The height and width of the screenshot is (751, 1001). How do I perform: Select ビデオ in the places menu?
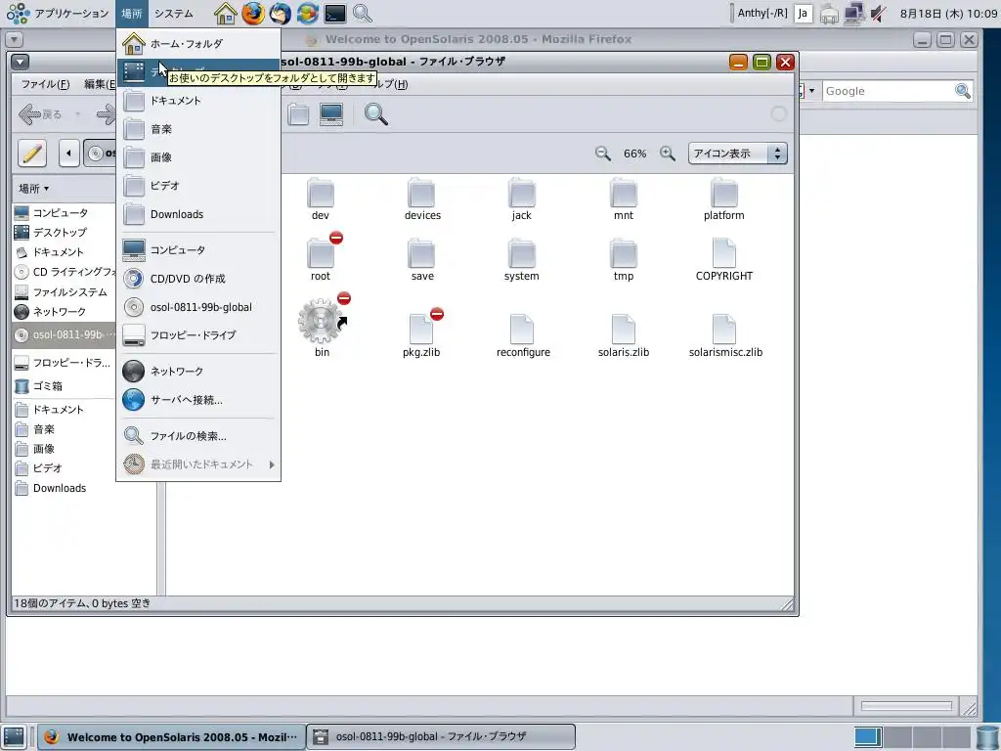tap(198, 185)
